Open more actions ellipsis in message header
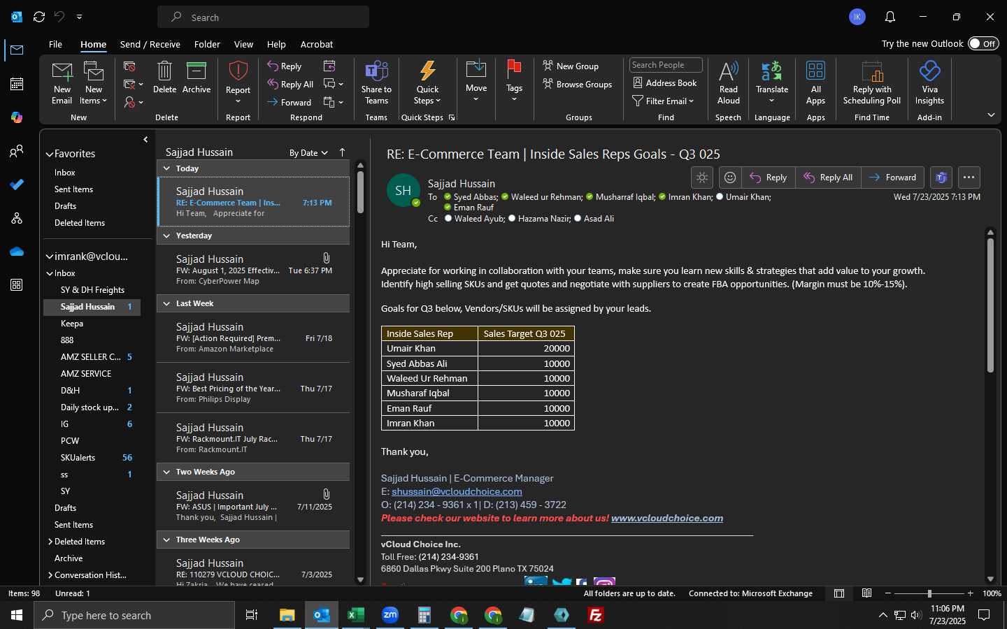The image size is (1007, 629). click(x=969, y=178)
